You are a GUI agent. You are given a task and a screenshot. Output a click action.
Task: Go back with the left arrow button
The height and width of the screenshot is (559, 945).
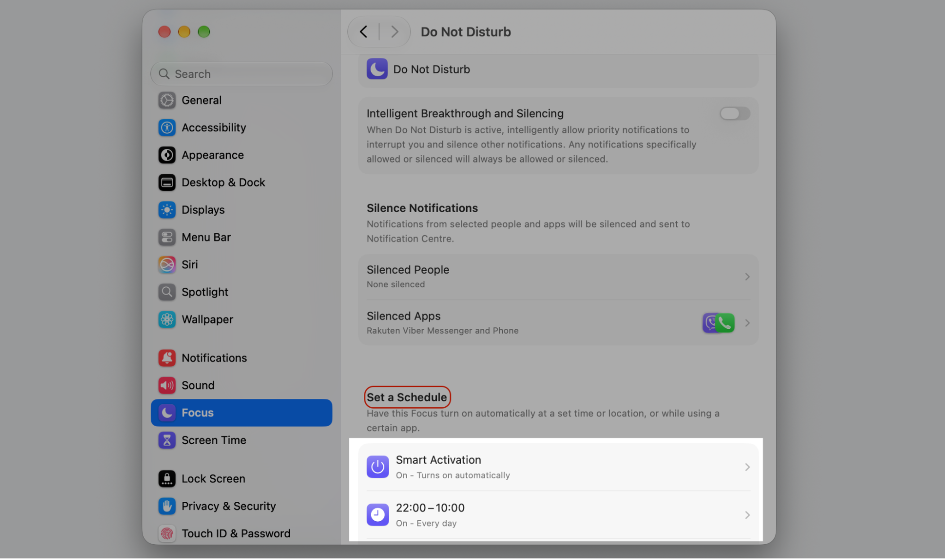pyautogui.click(x=364, y=32)
